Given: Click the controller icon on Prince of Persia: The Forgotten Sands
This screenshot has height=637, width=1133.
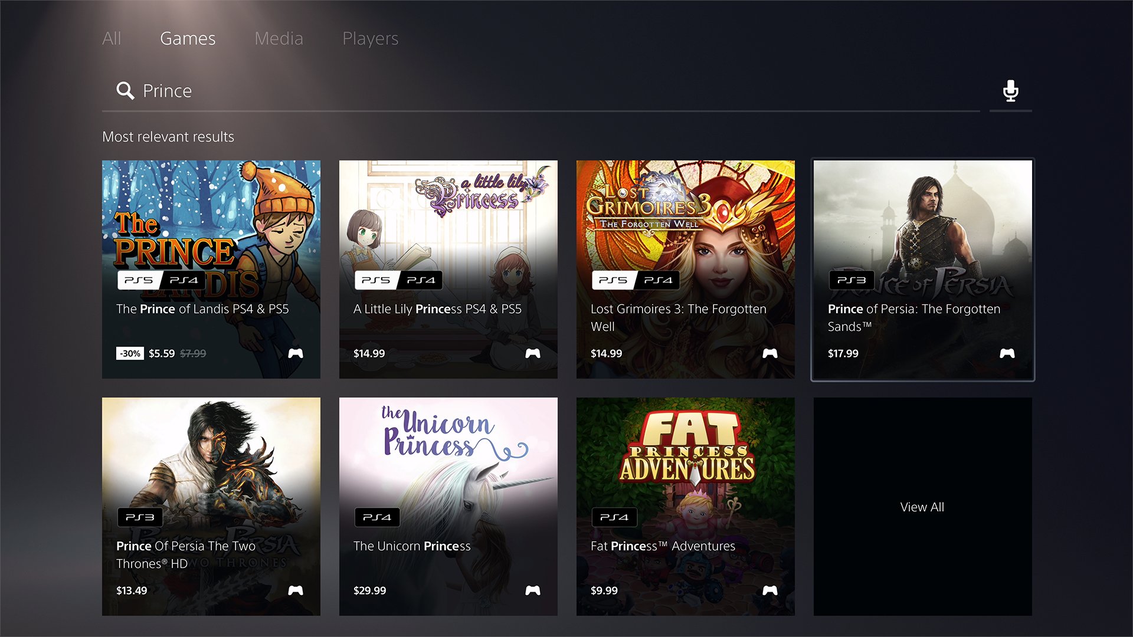Looking at the screenshot, I should 1008,353.
